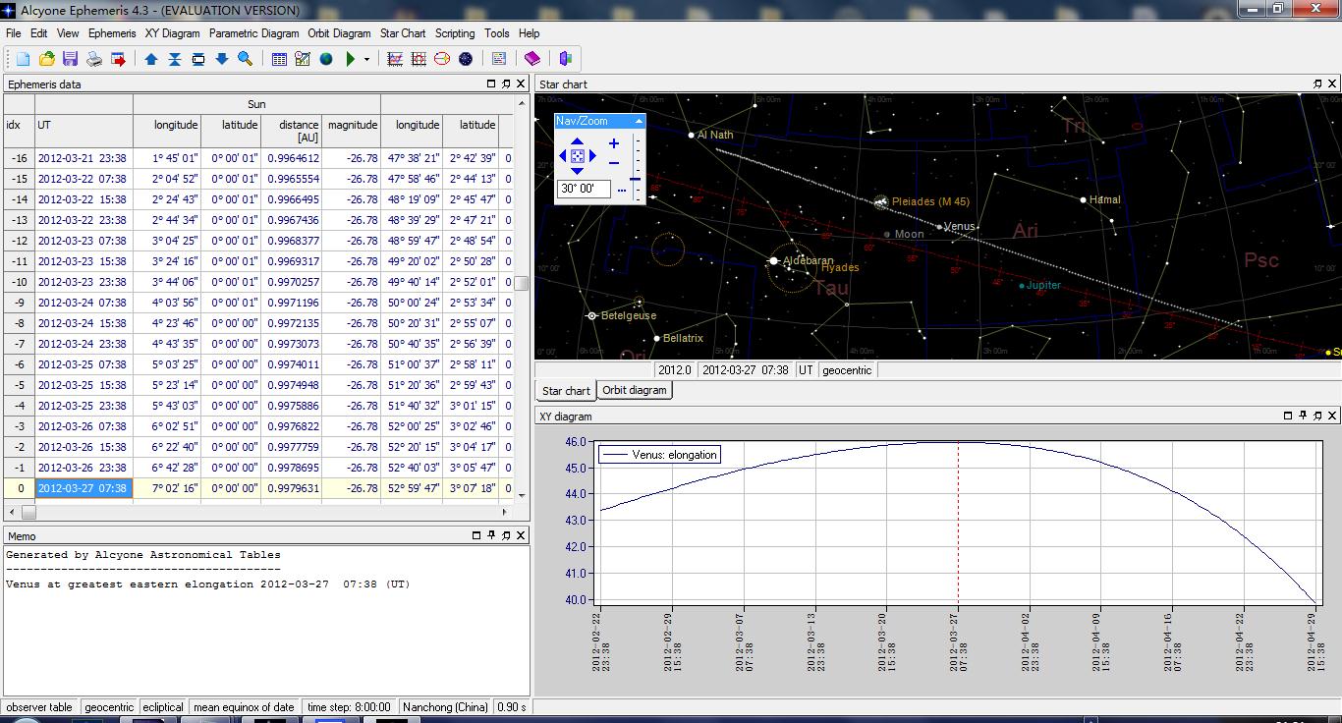Pan star chart up with Nav arrow

tap(578, 142)
